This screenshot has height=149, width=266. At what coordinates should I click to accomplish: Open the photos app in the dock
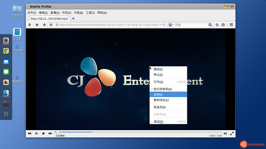(6, 82)
